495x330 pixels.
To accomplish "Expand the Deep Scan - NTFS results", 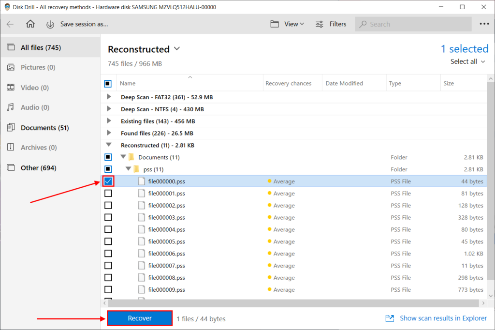I will coord(108,109).
